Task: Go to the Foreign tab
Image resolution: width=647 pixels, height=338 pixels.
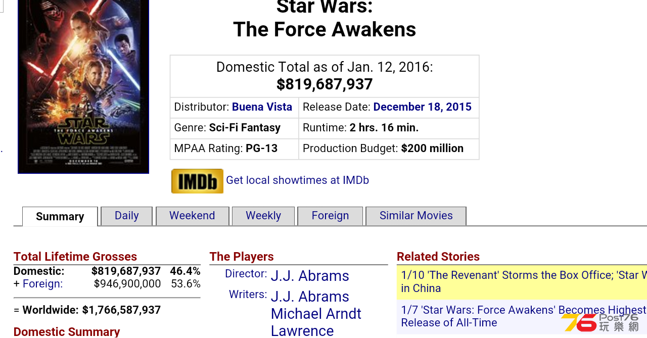Action: coord(330,216)
